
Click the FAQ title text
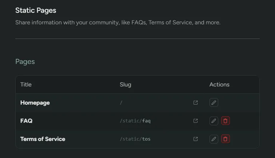(26, 121)
